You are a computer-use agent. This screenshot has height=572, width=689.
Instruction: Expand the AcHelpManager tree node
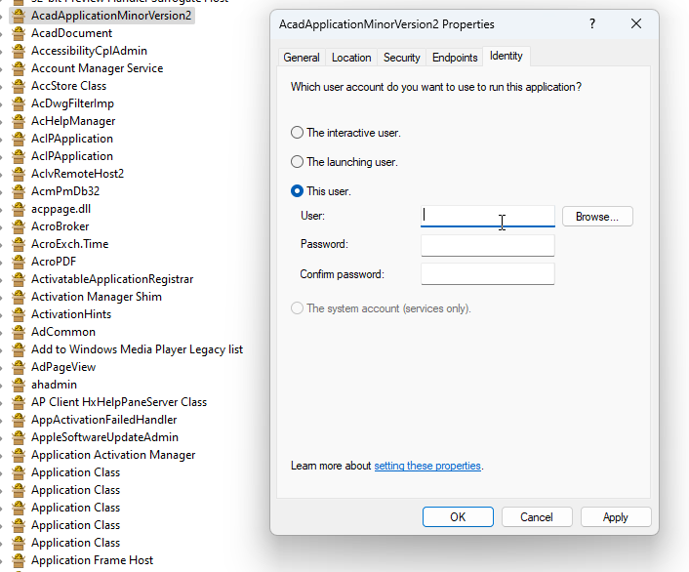tap(3, 121)
